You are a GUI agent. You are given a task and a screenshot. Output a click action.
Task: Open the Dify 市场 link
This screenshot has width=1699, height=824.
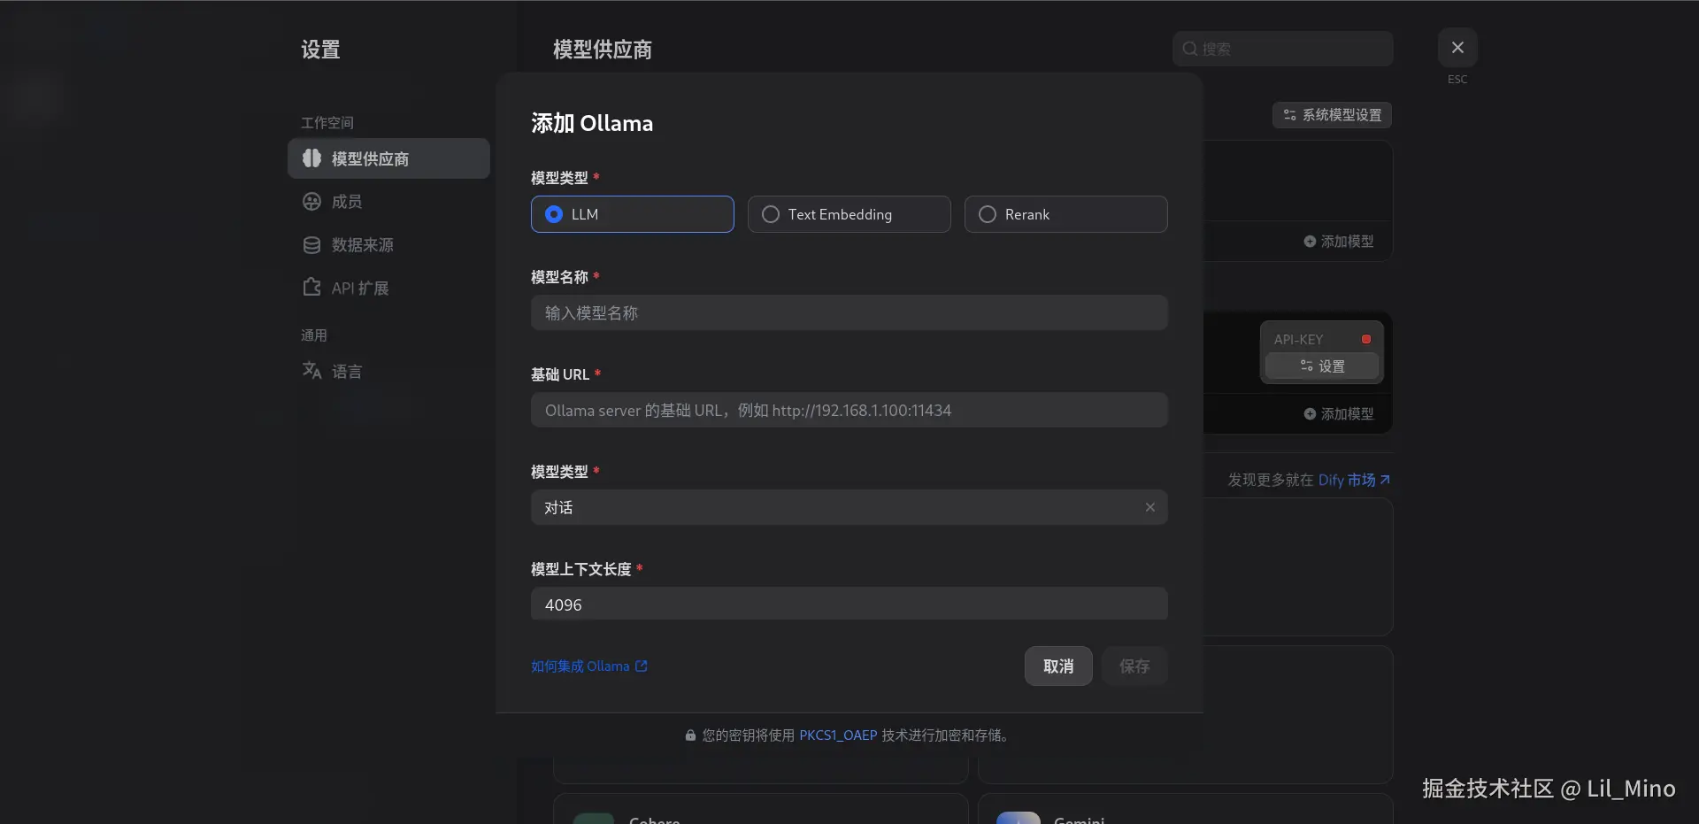(1354, 480)
